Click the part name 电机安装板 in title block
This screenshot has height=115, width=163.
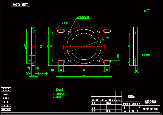click(150, 102)
